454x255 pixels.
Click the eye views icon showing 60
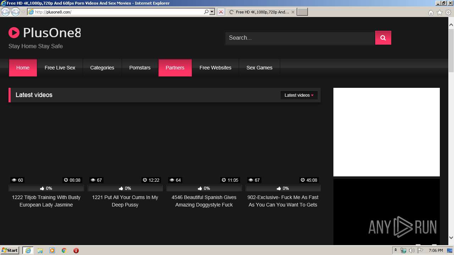[x=14, y=180]
